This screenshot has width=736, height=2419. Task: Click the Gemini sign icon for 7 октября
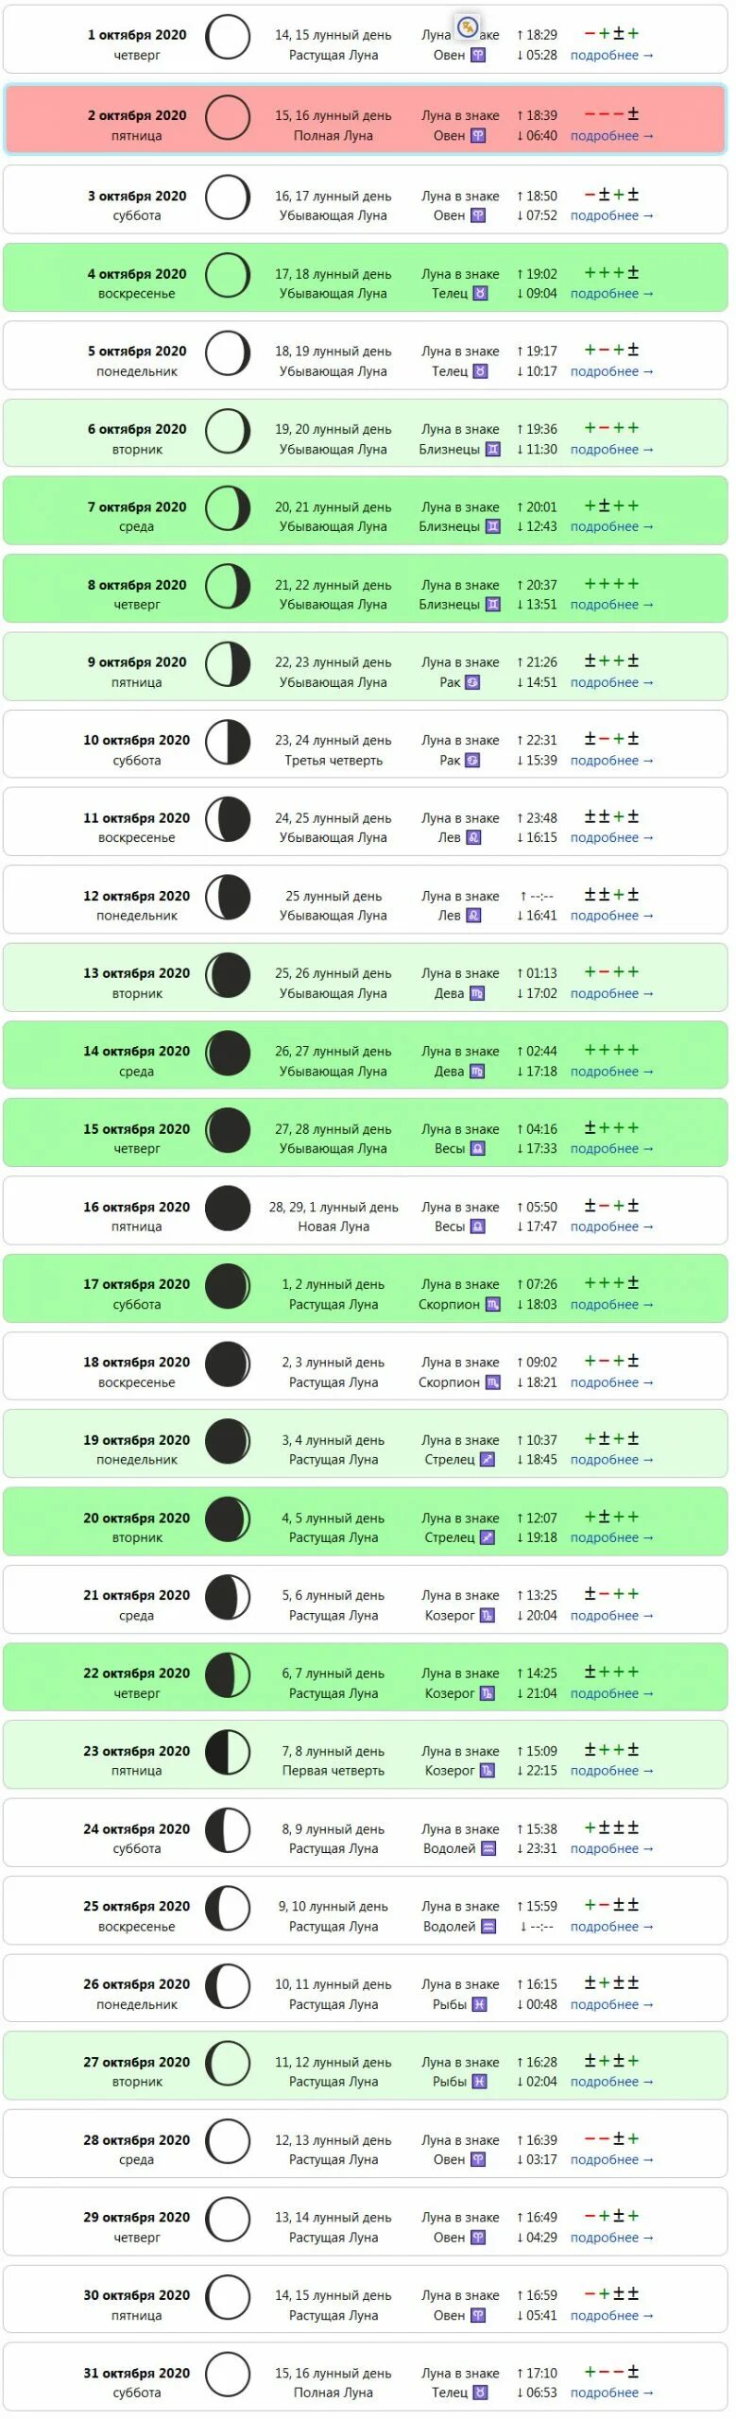coord(492,527)
